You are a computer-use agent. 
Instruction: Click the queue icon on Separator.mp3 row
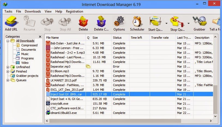click(88, 66)
